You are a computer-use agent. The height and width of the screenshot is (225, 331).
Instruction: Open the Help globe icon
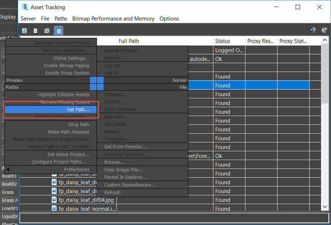pos(313,30)
